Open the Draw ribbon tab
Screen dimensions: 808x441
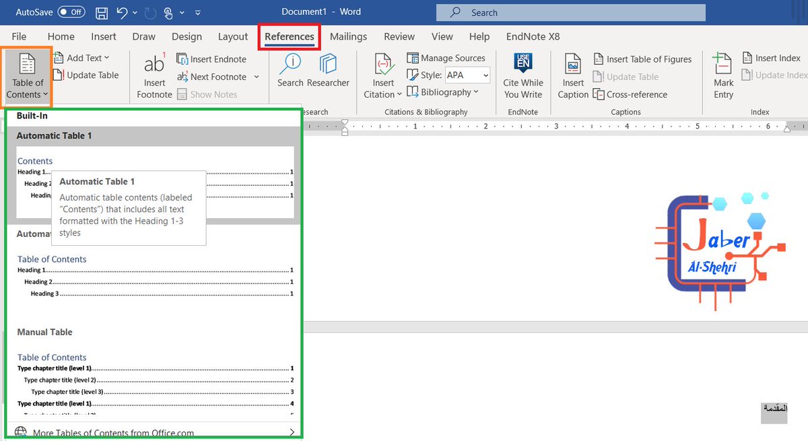click(143, 36)
